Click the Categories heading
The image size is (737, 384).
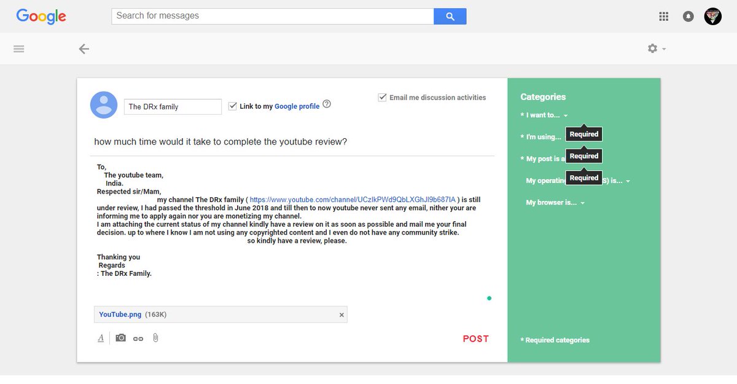(543, 97)
